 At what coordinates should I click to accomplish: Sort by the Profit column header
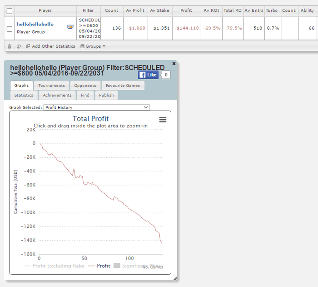pyautogui.click(x=186, y=10)
